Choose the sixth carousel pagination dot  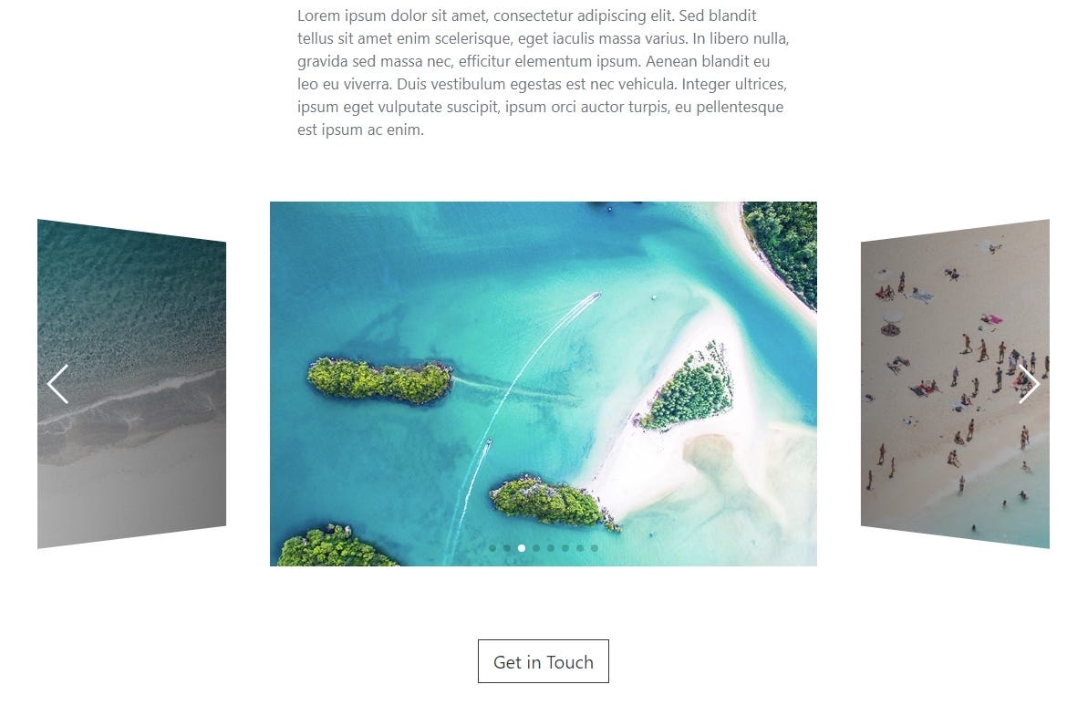coord(565,548)
